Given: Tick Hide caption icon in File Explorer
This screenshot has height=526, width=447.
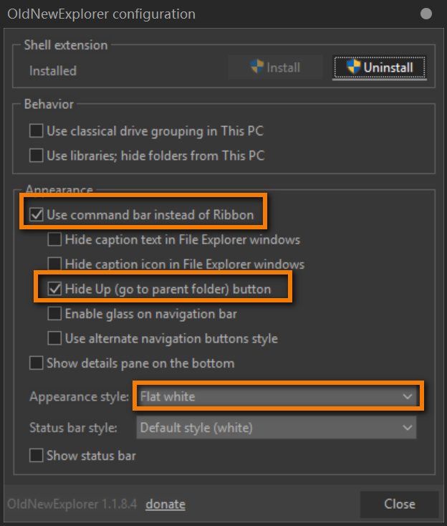Looking at the screenshot, I should (x=54, y=264).
